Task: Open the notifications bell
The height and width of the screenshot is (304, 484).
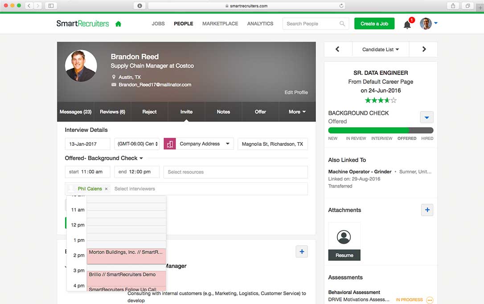Action: click(x=407, y=25)
